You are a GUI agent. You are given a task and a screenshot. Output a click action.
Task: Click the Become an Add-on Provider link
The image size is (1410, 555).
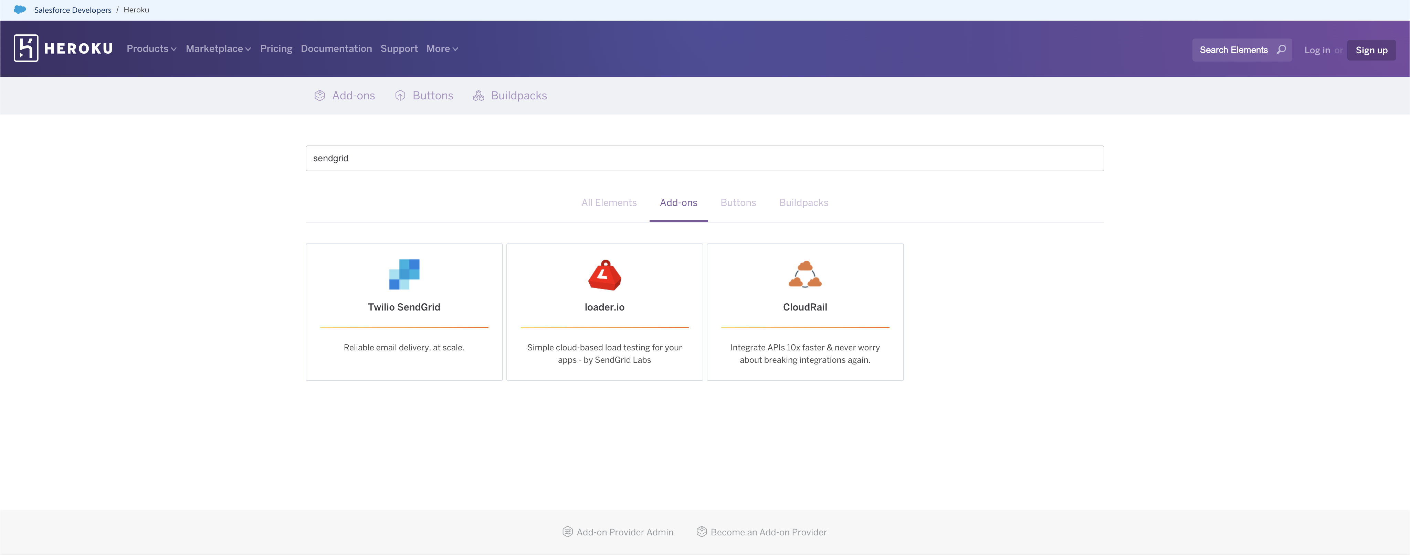click(x=768, y=532)
